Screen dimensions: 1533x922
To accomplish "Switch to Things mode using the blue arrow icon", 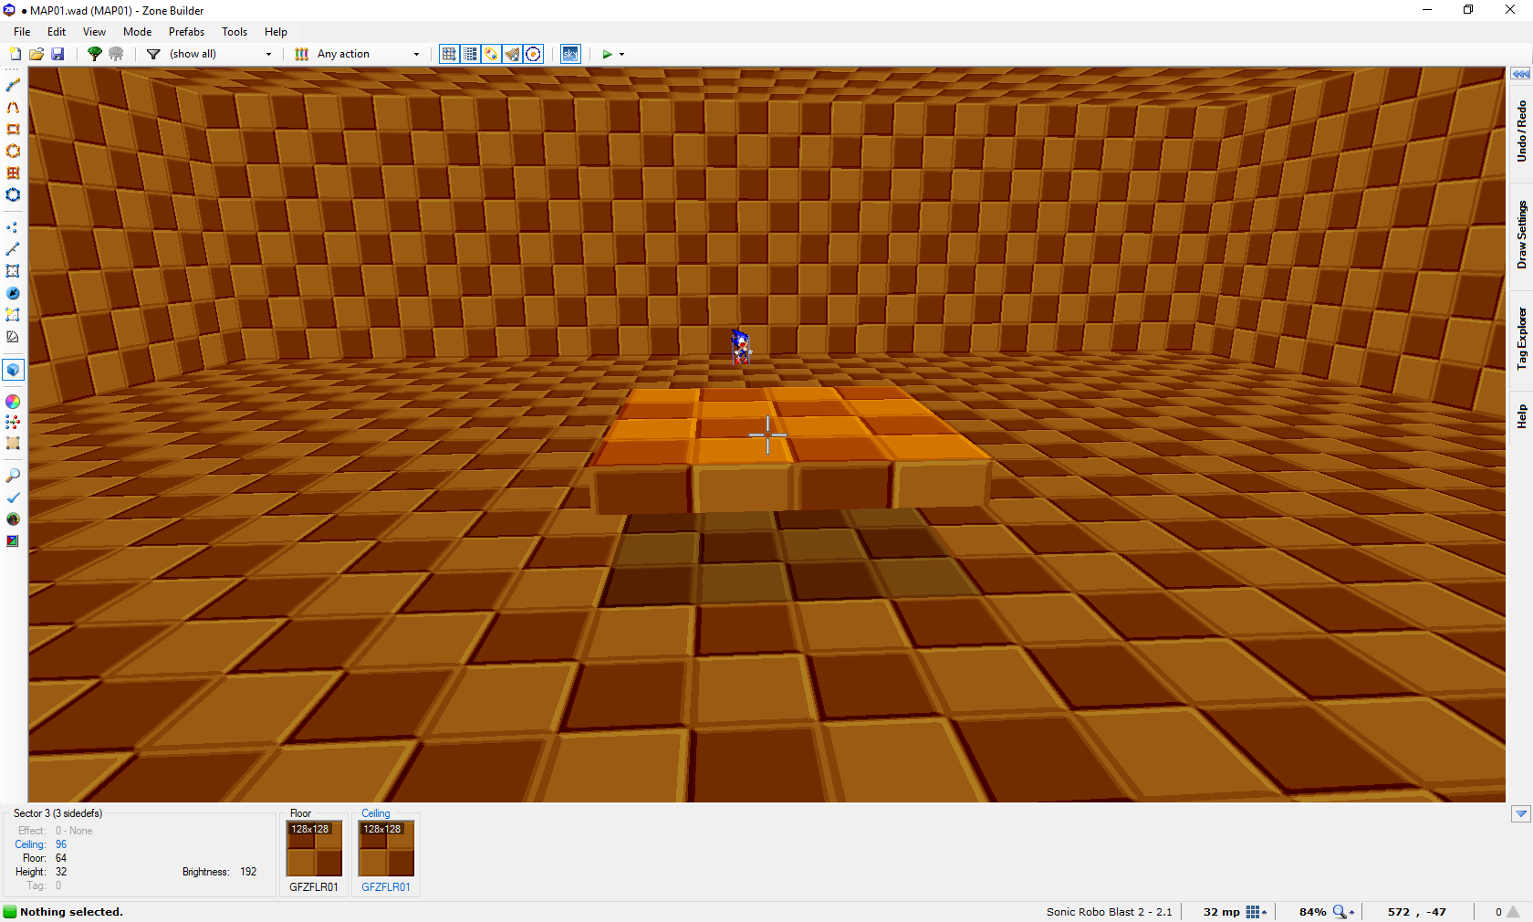I will coord(13,293).
